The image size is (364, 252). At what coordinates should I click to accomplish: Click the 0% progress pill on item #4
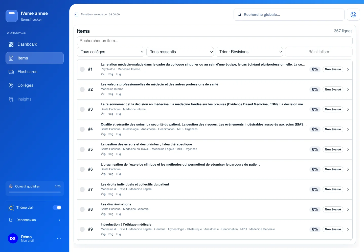(315, 129)
